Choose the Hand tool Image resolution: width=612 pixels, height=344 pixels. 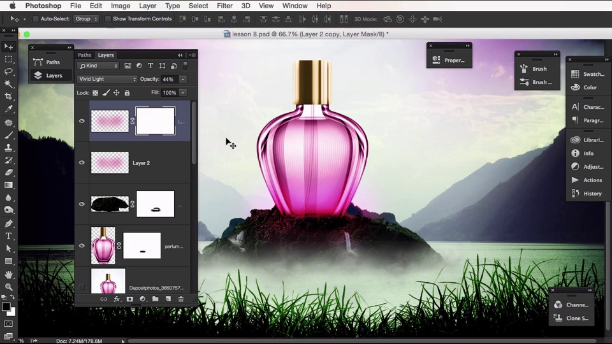click(x=9, y=275)
